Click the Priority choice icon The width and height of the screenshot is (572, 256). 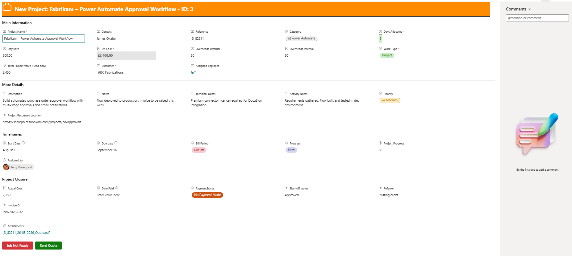pyautogui.click(x=380, y=93)
